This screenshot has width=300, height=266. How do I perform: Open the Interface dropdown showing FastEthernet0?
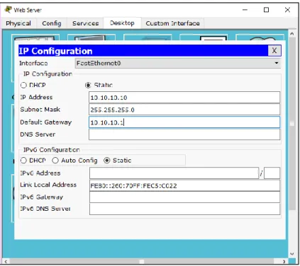pos(178,63)
